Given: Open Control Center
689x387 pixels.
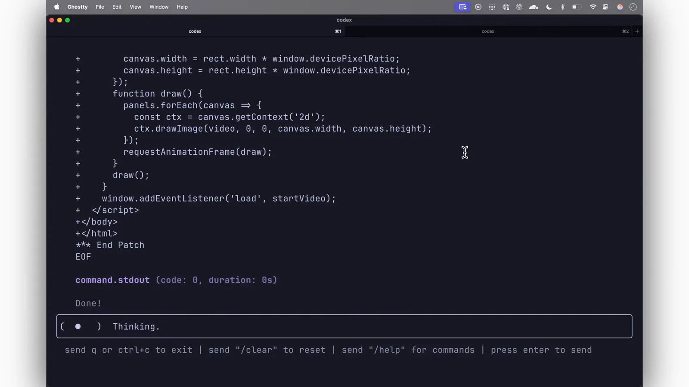Looking at the screenshot, I should click(x=606, y=7).
